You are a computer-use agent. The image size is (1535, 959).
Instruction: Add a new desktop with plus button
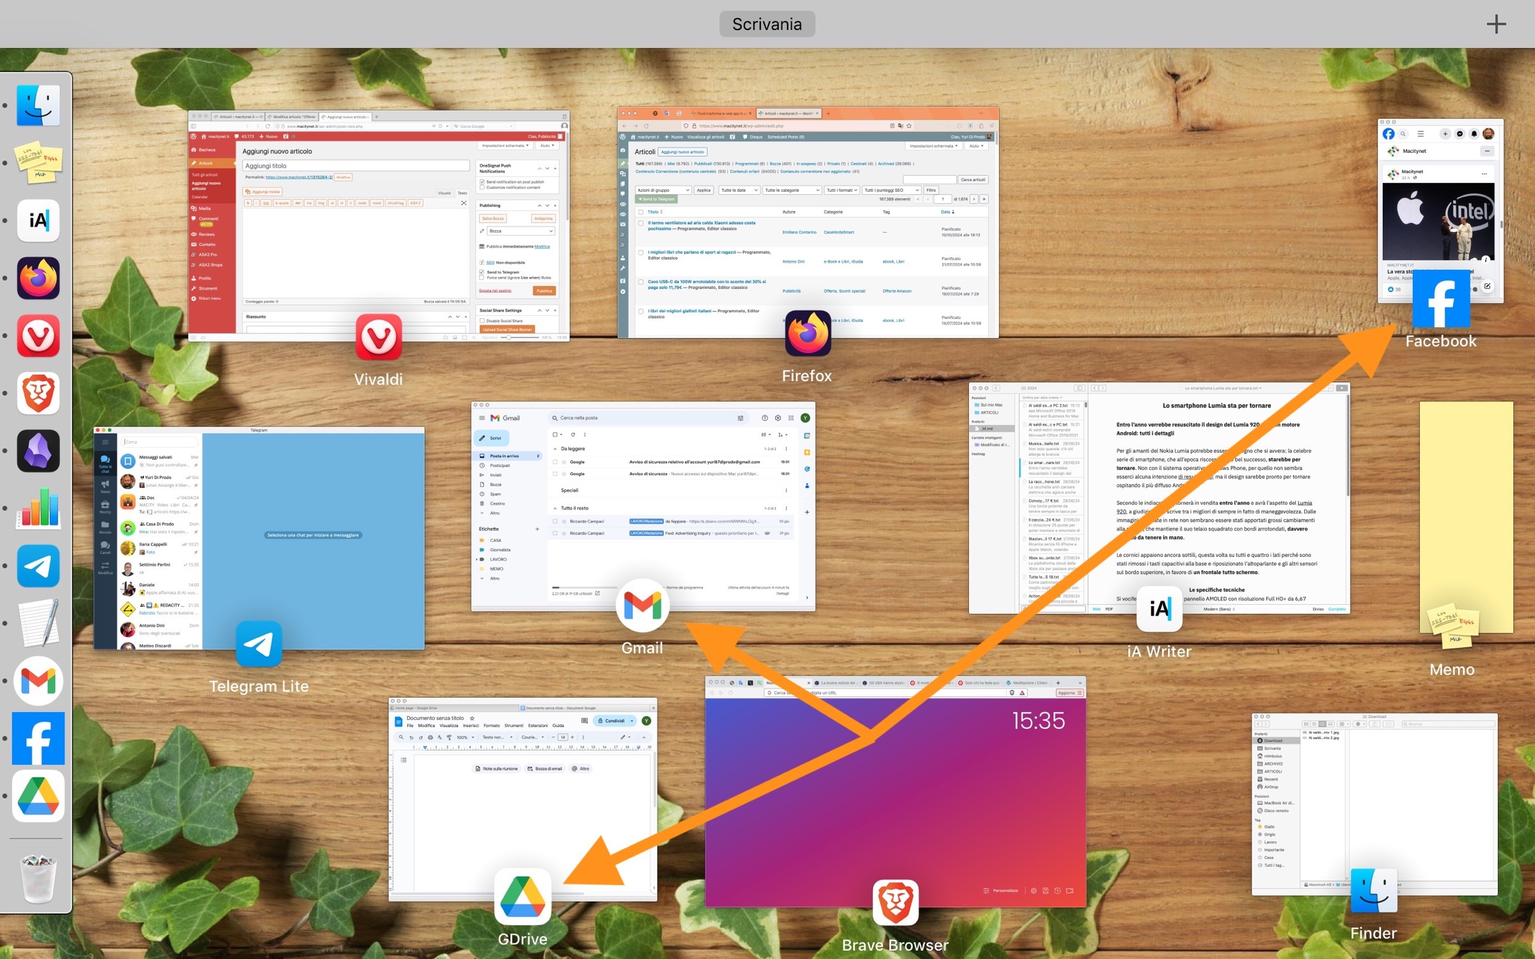click(1495, 24)
